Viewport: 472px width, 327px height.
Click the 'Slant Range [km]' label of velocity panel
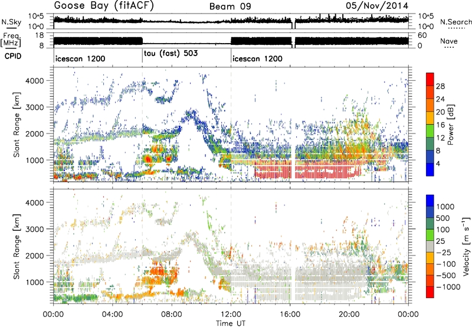(17, 246)
